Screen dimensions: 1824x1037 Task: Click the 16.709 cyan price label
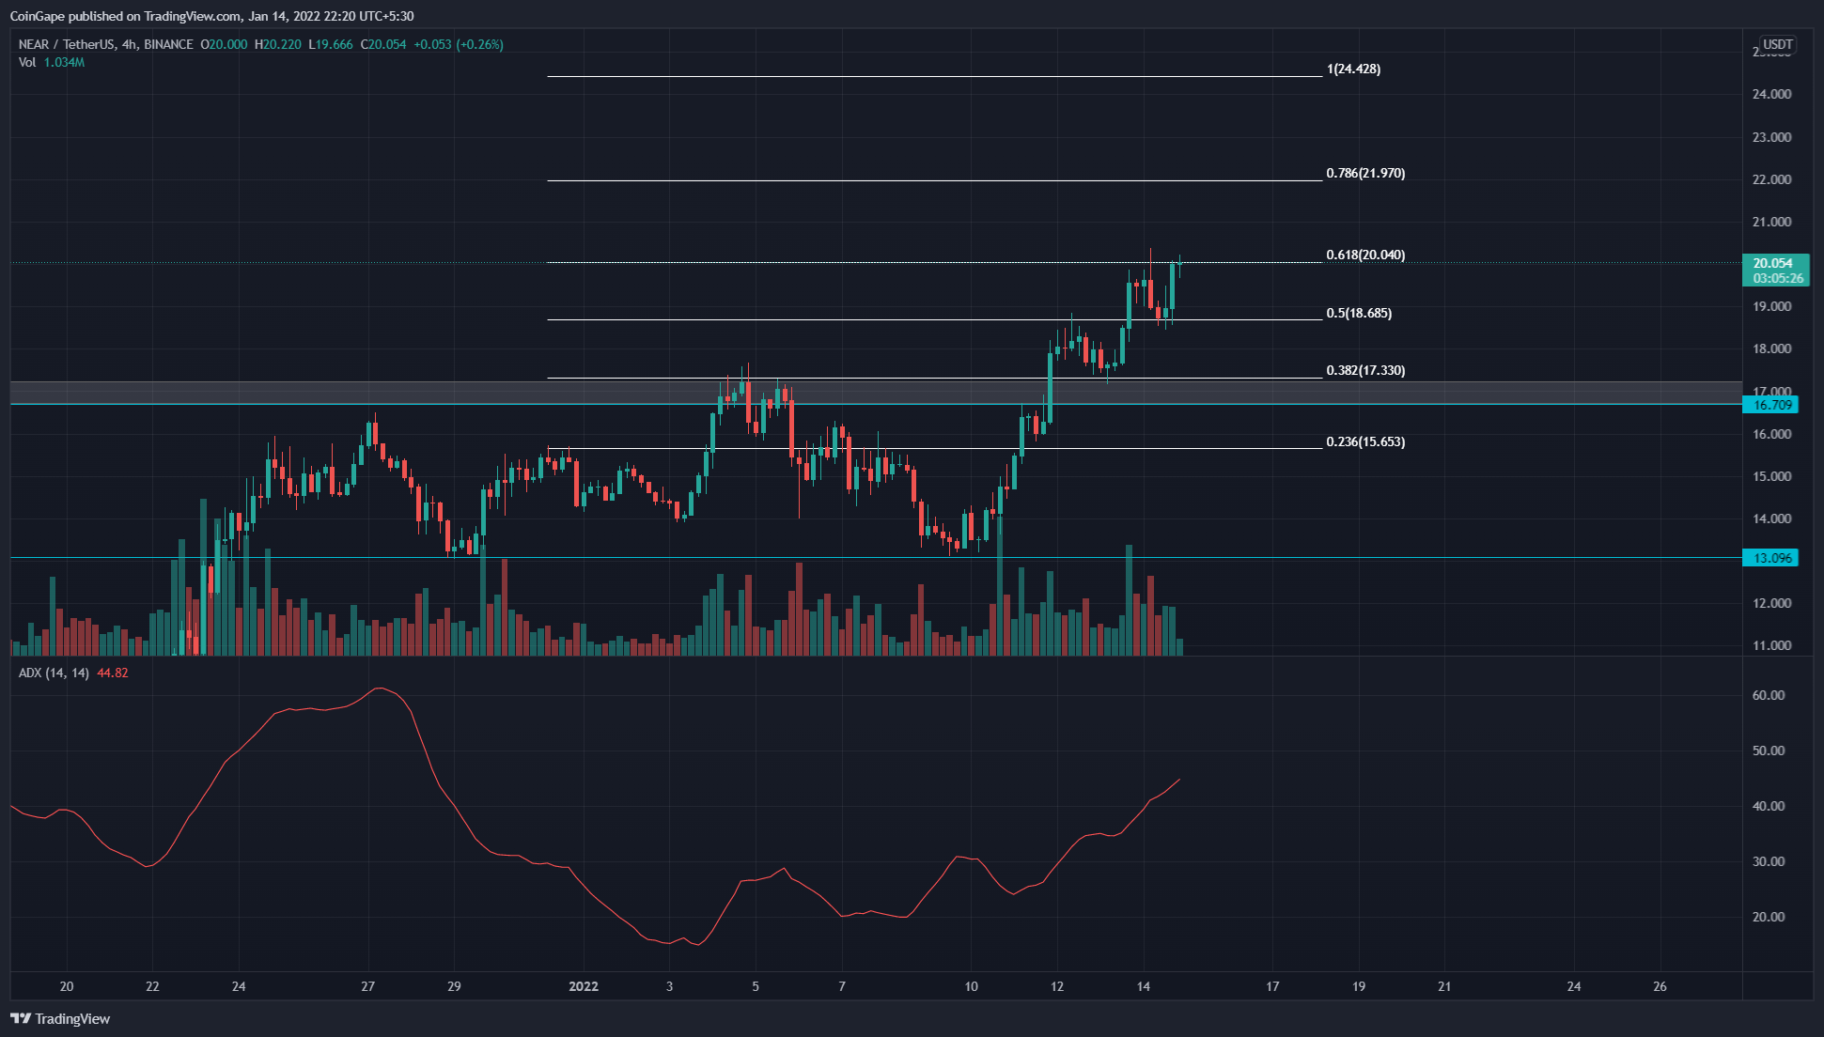click(x=1772, y=405)
